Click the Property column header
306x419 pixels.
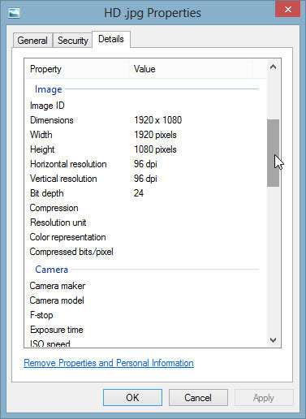click(x=77, y=69)
